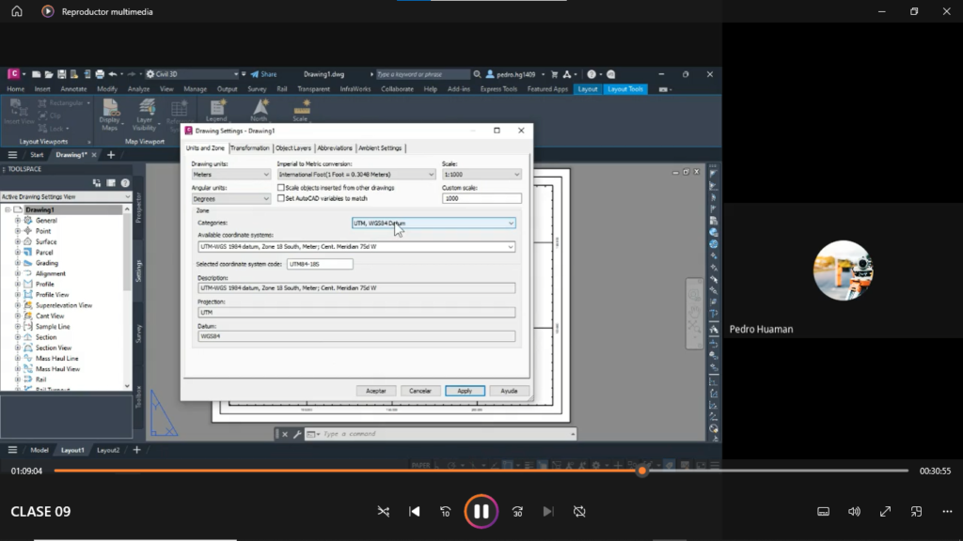Viewport: 963px width, 541px height.
Task: Check Set AutoCAD variables to match
Action: click(x=281, y=198)
